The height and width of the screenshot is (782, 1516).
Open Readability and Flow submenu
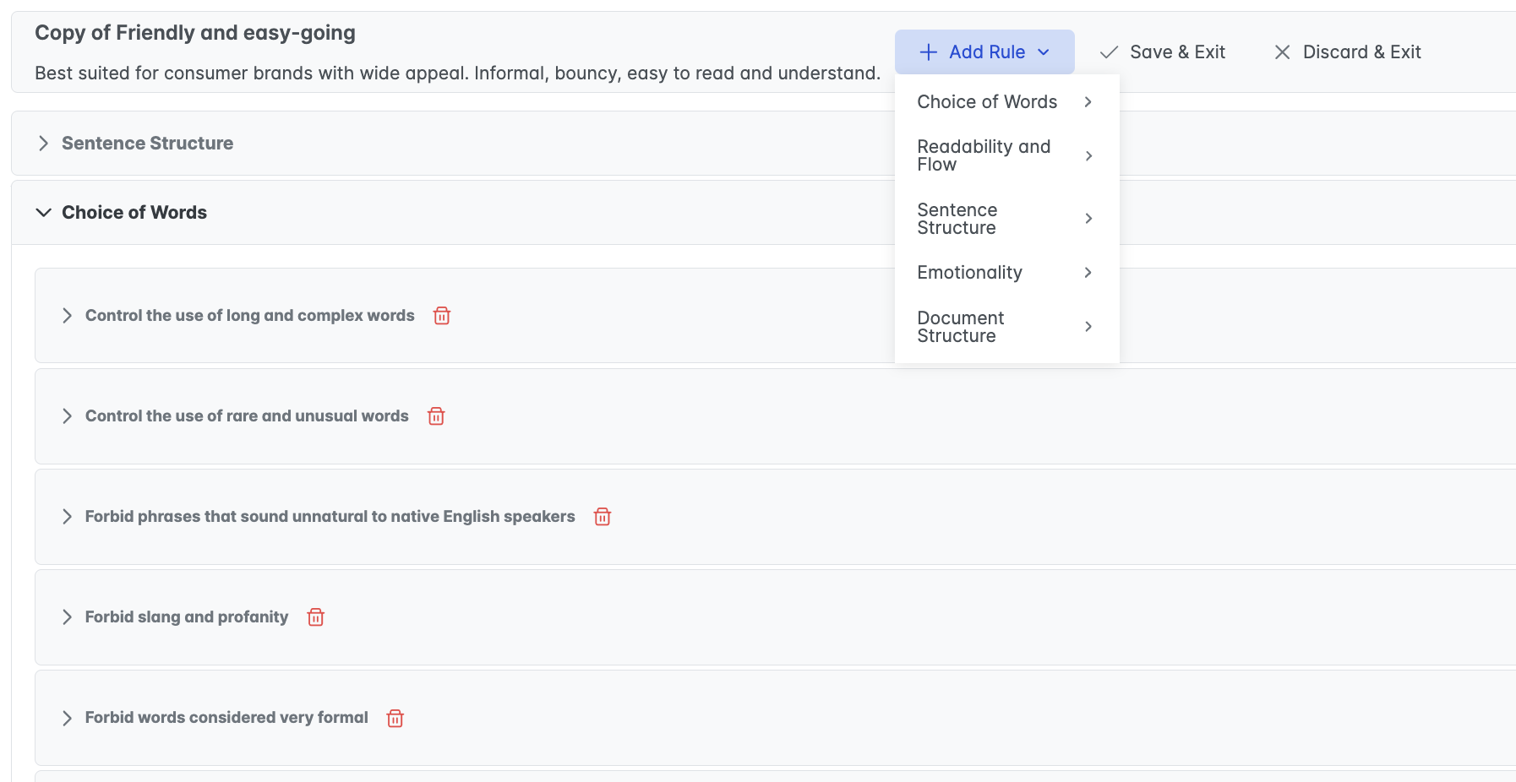(1006, 155)
